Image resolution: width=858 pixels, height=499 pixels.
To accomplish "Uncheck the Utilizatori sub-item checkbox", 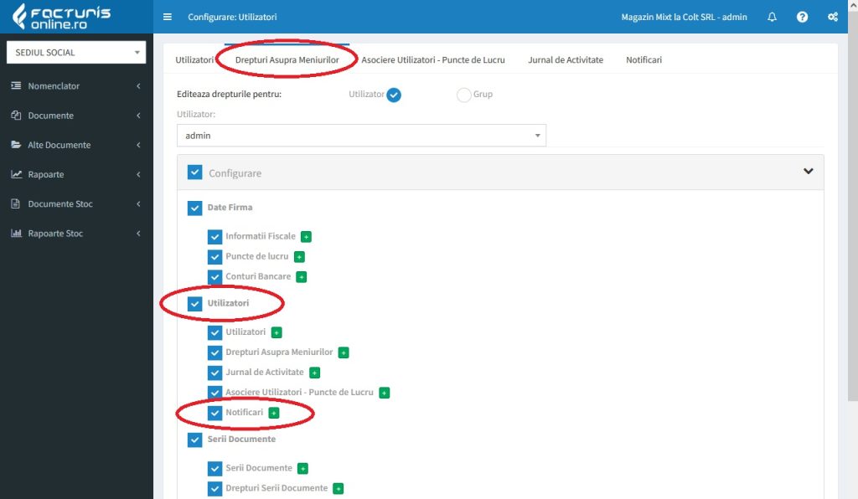I will pos(215,332).
